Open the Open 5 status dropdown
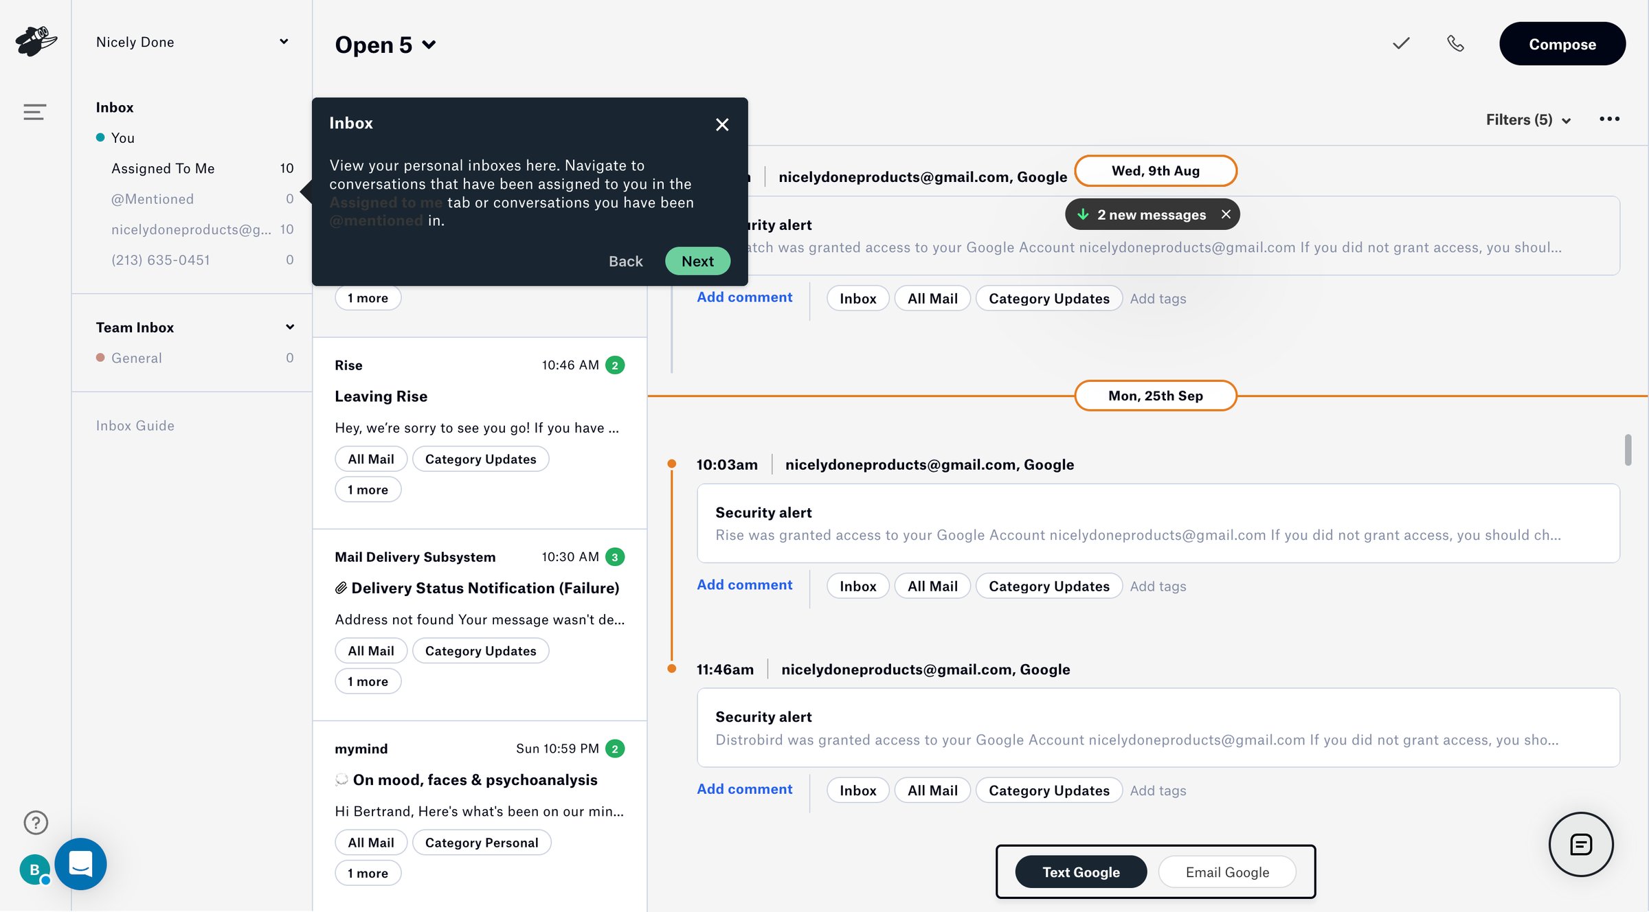 (385, 45)
